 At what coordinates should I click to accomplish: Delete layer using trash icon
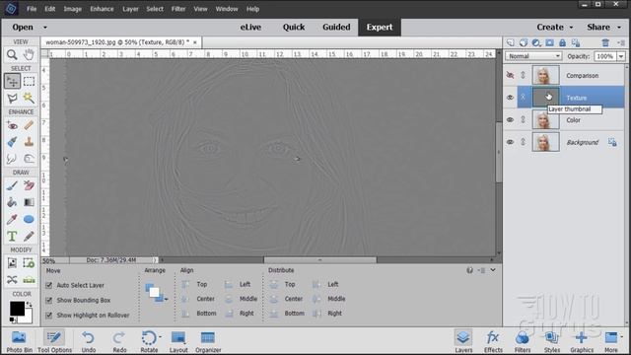605,42
